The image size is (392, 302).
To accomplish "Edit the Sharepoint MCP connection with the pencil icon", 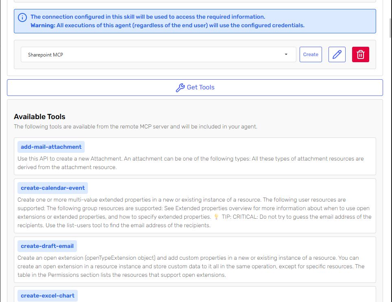I will (337, 54).
